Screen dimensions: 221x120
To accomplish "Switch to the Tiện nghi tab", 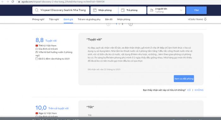I will click(54, 19).
